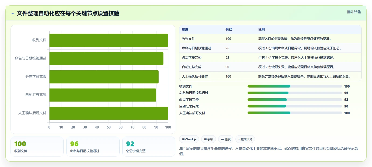The width and height of the screenshot is (372, 167).
Task: Click the chart axis label 收到文件
Action: tap(39, 40)
